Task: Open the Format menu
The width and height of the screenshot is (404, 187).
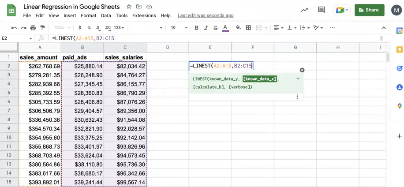Action: pos(89,15)
